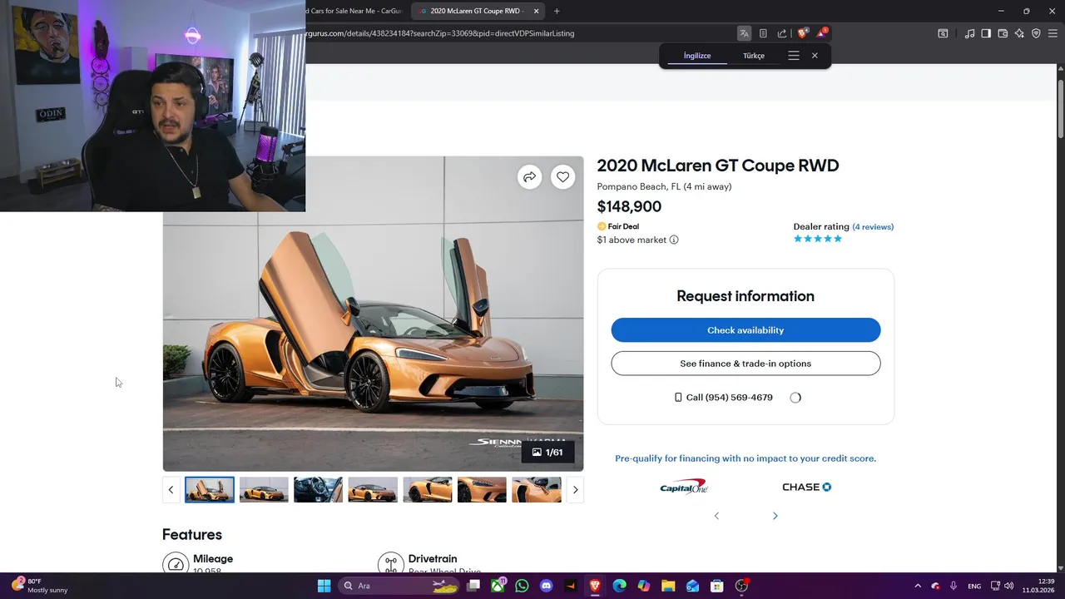The width and height of the screenshot is (1065, 599).
Task: Show next thumbnails with right arrow
Action: [x=575, y=490]
